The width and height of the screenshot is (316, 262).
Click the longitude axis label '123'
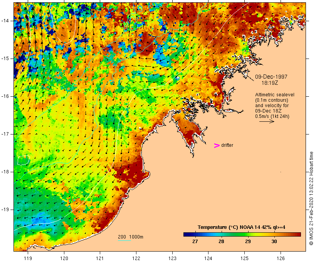[172, 258]
